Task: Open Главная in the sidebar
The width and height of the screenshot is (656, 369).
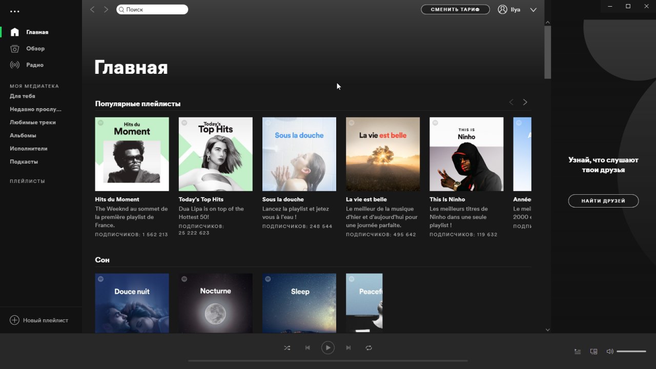Action: tap(37, 32)
